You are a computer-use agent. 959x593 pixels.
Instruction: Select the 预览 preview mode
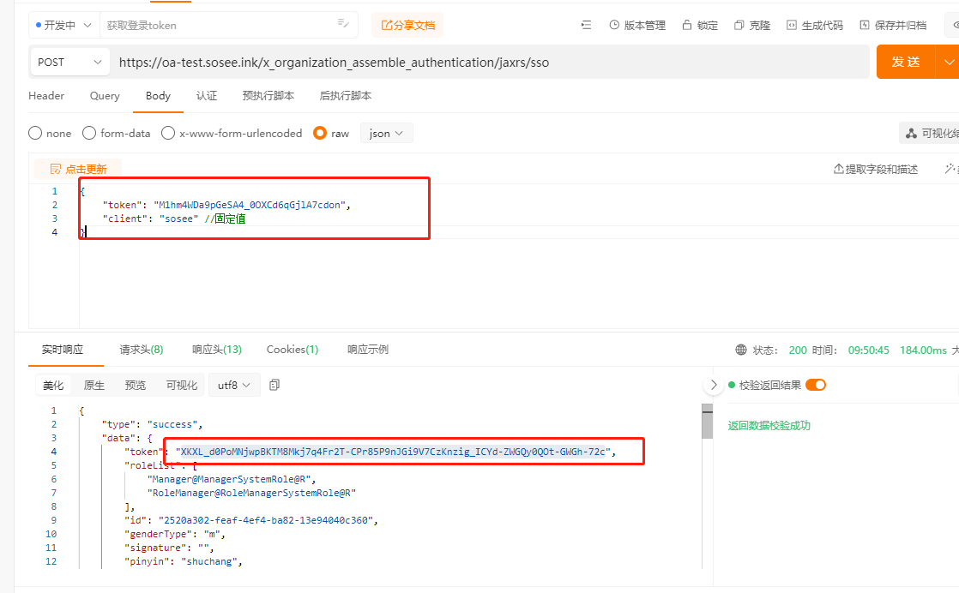point(136,385)
